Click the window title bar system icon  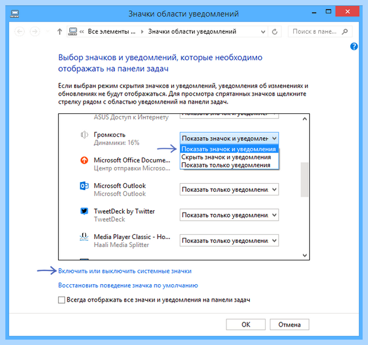click(15, 14)
